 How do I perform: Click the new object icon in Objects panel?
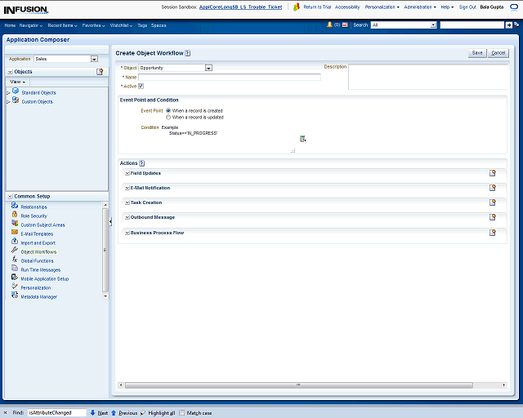coord(100,72)
